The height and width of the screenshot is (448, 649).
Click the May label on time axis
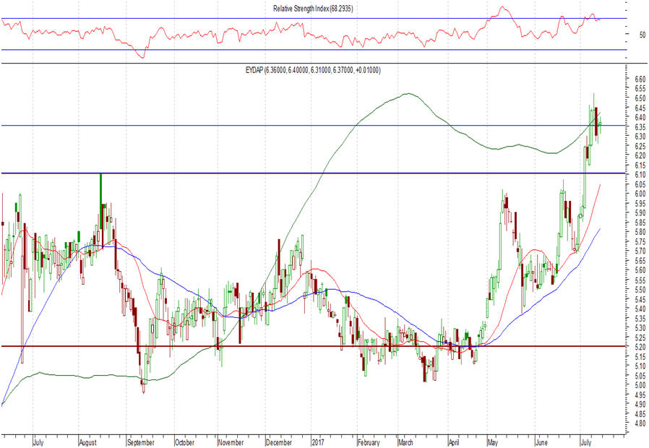tap(496, 442)
